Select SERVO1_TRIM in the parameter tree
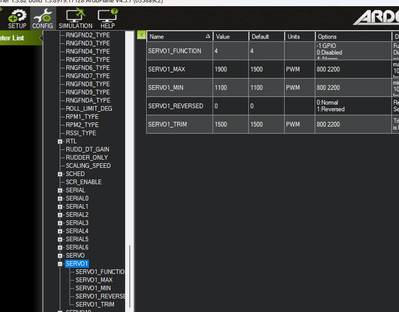The width and height of the screenshot is (399, 312). tap(95, 304)
